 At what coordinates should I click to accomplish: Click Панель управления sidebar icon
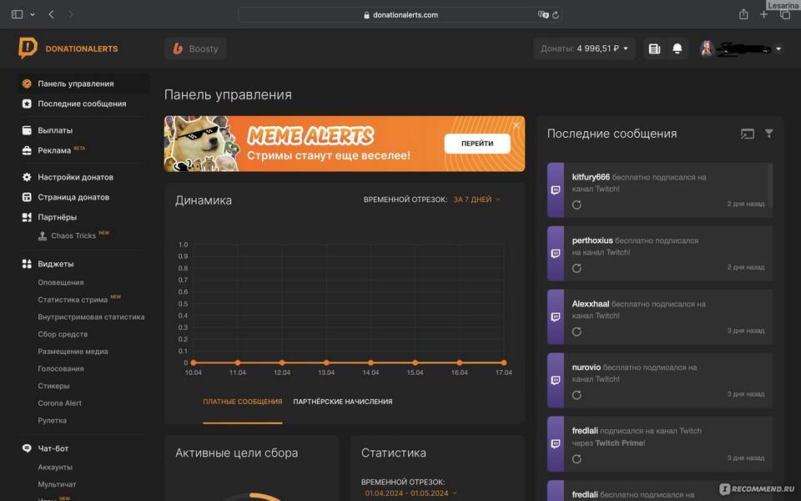(27, 83)
